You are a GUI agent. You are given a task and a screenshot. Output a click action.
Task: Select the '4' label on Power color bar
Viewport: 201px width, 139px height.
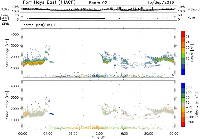click(187, 69)
